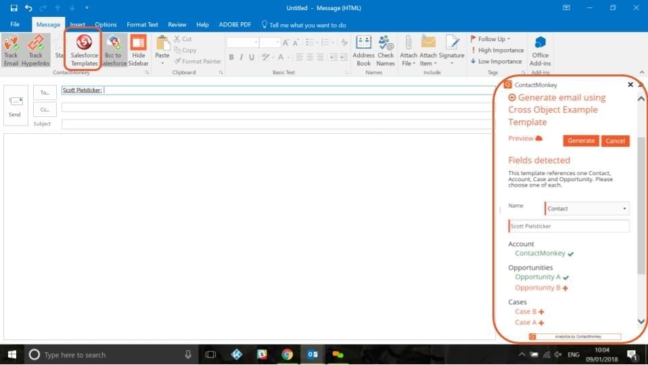Screen dimensions: 648x365
Task: Toggle Bold formatting
Action: (x=231, y=57)
